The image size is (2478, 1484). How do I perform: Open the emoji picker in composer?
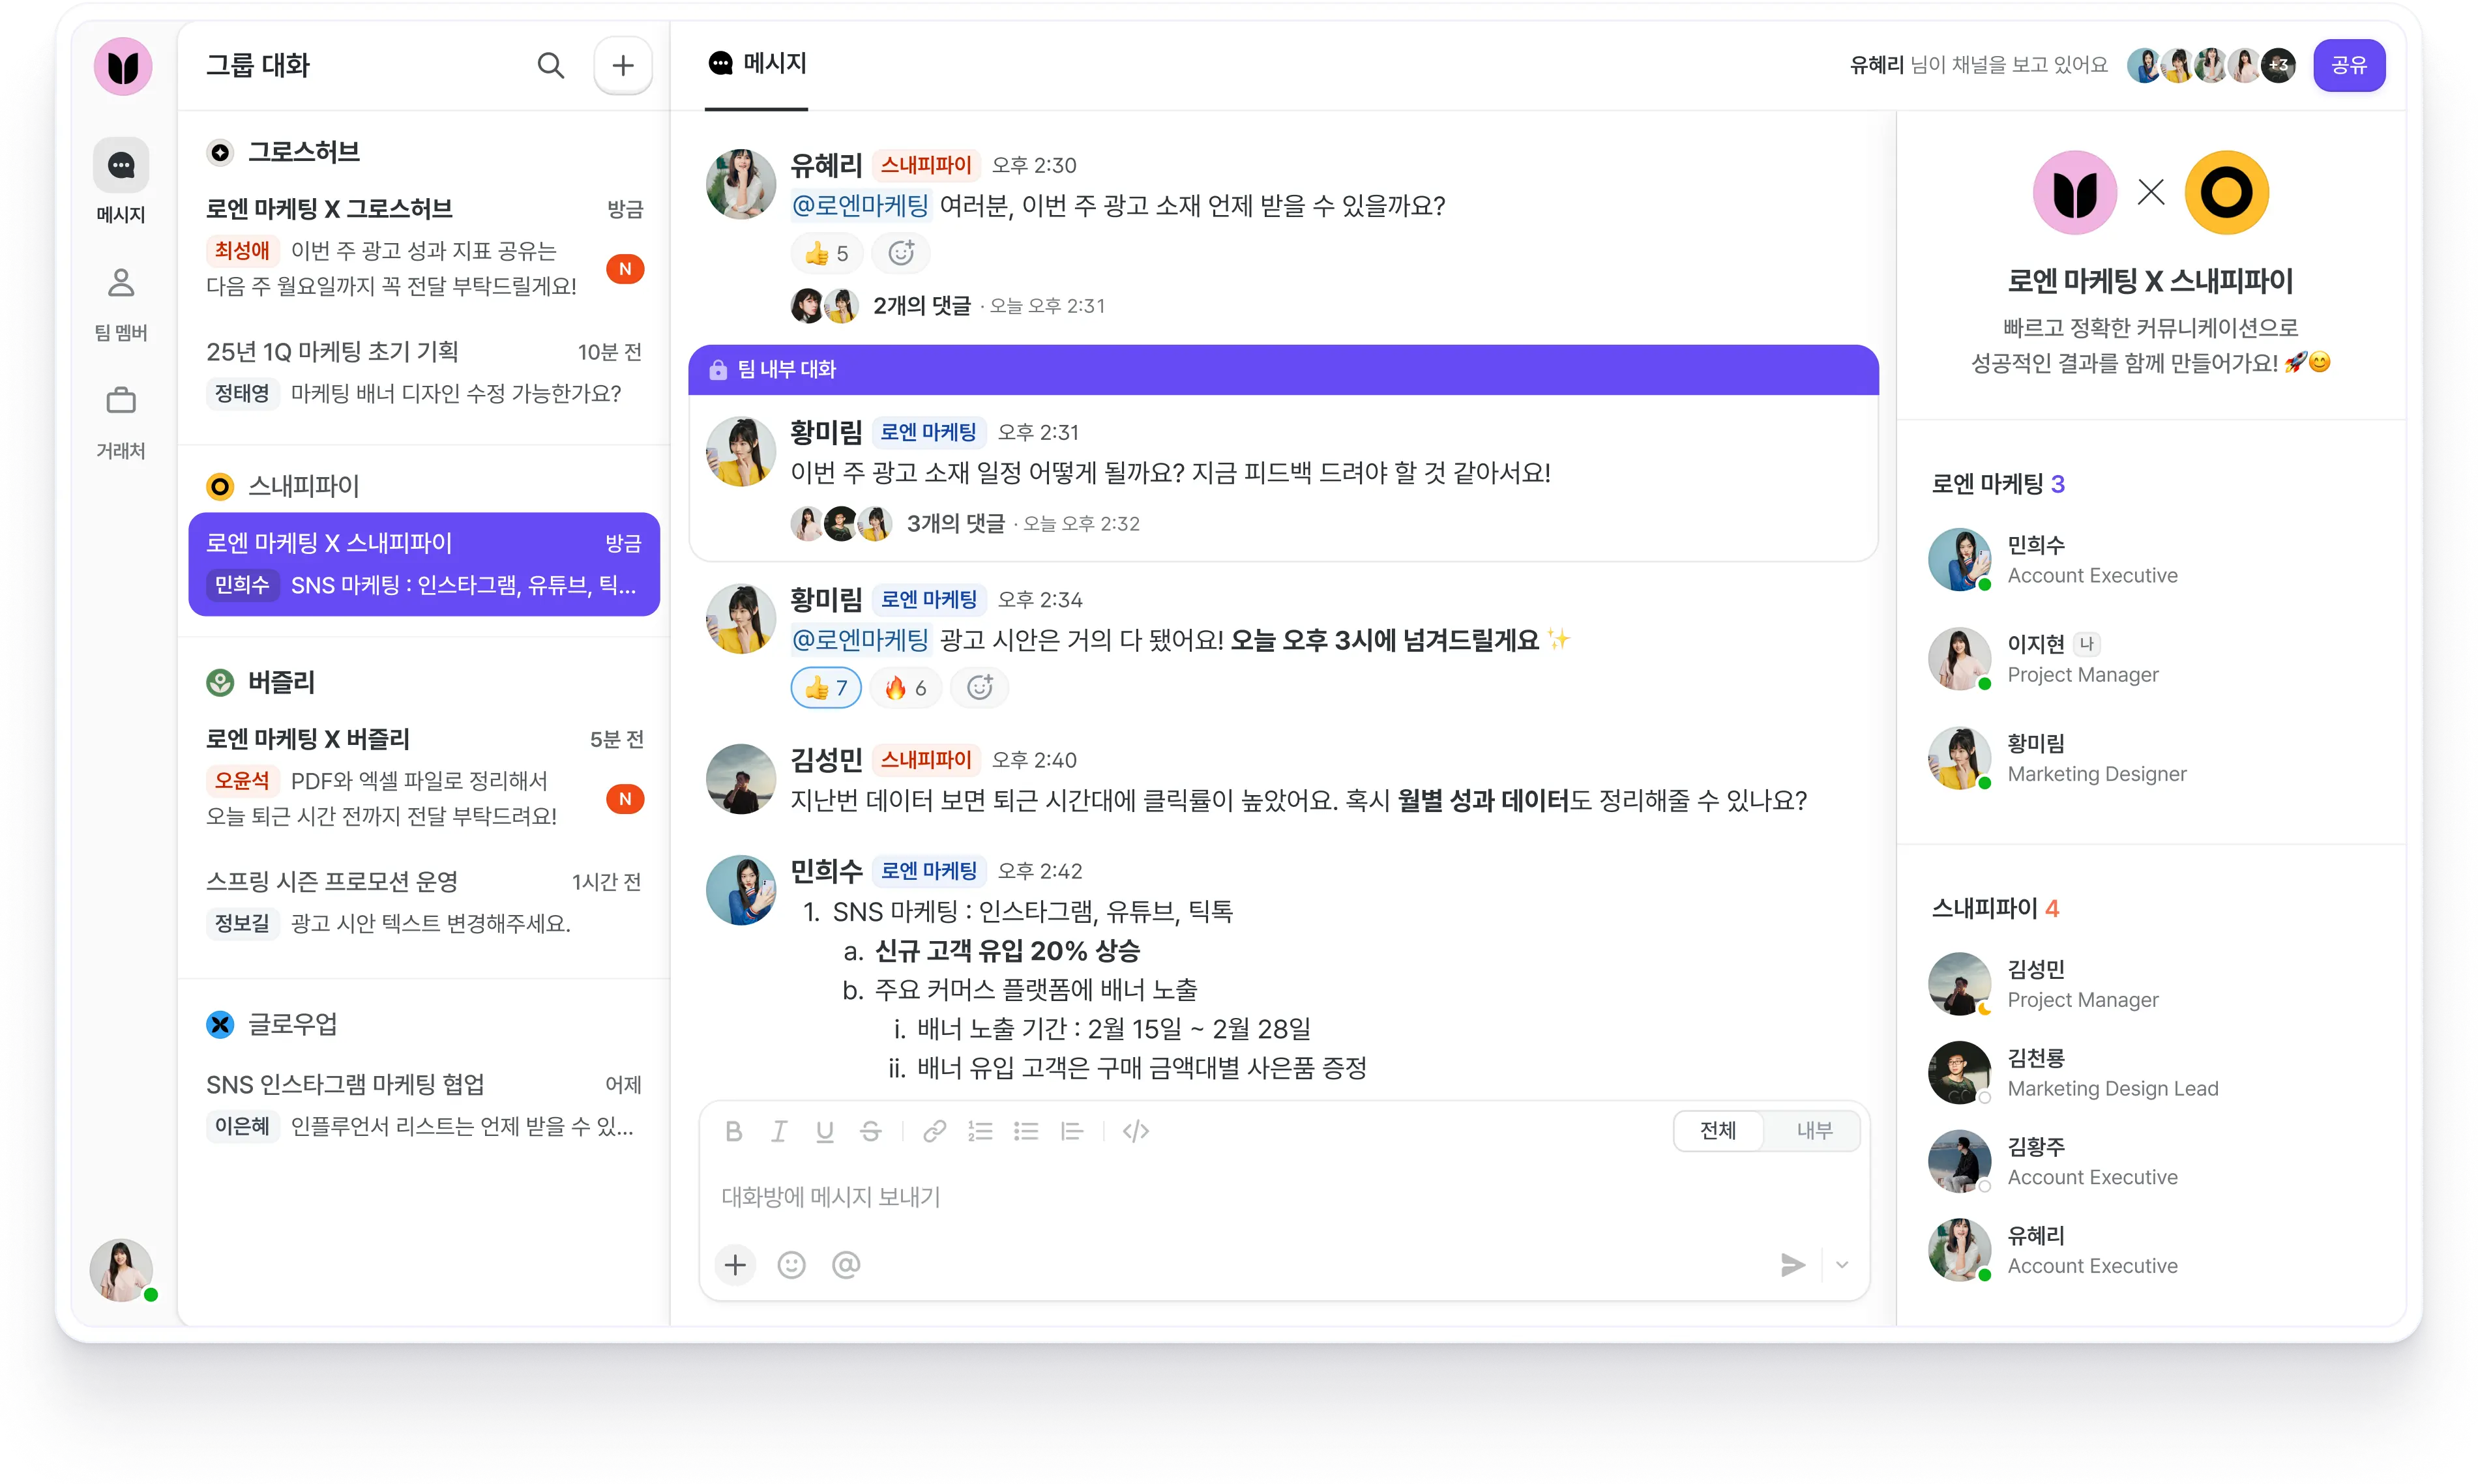pyautogui.click(x=791, y=1265)
